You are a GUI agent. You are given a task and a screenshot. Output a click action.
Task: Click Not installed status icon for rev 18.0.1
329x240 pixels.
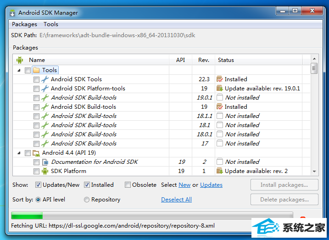[219, 134]
